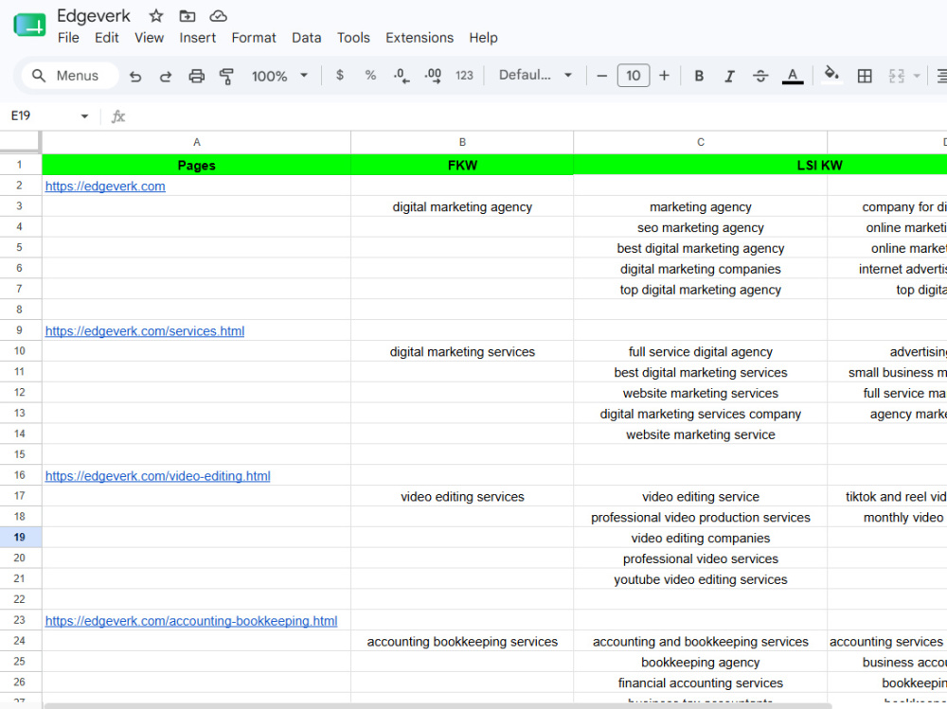Toggle Italic formatting
Screen dimensions: 947x709
(729, 76)
